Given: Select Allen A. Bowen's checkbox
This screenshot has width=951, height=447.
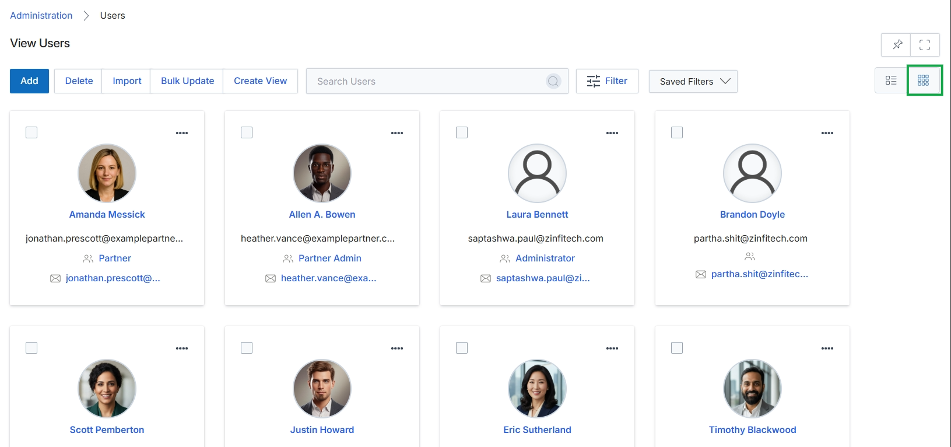Looking at the screenshot, I should (x=247, y=132).
